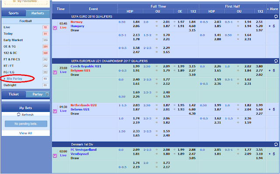Screen dimensions: 280x174
Task: Open the Ticket tab
Action: click(14, 94)
